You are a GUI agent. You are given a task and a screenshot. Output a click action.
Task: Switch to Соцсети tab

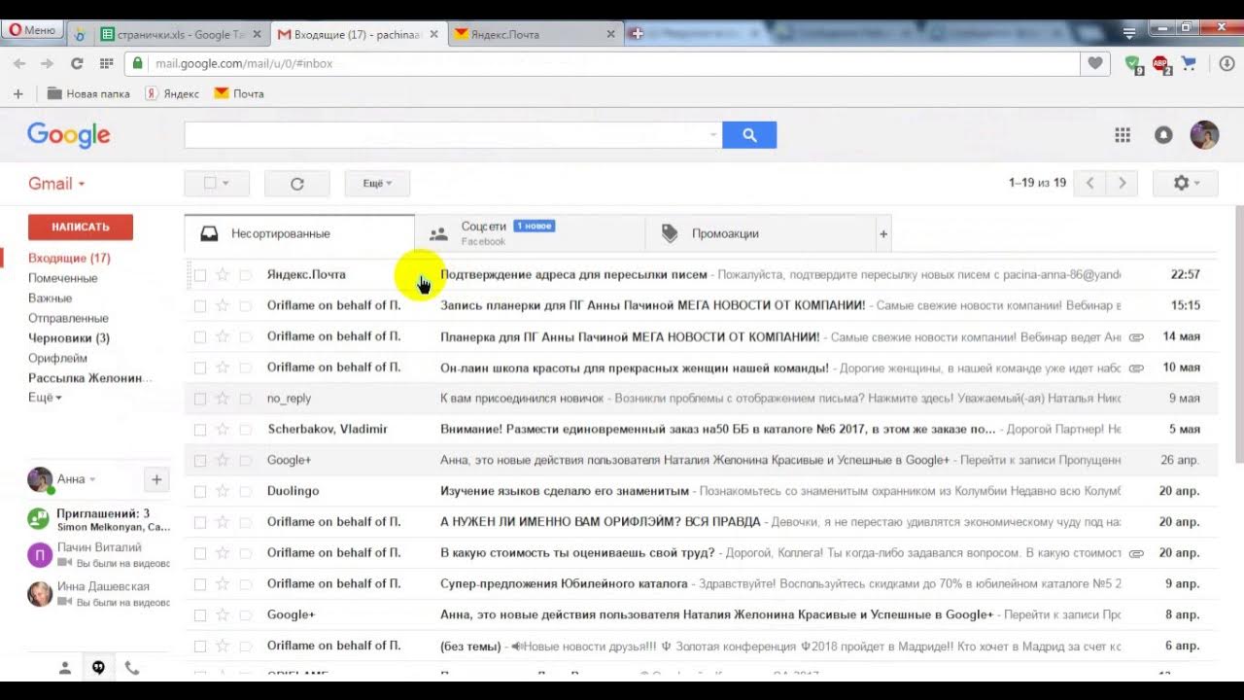[530, 234]
